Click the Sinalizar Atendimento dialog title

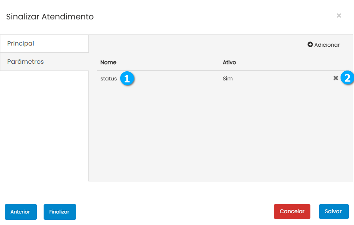pos(50,17)
